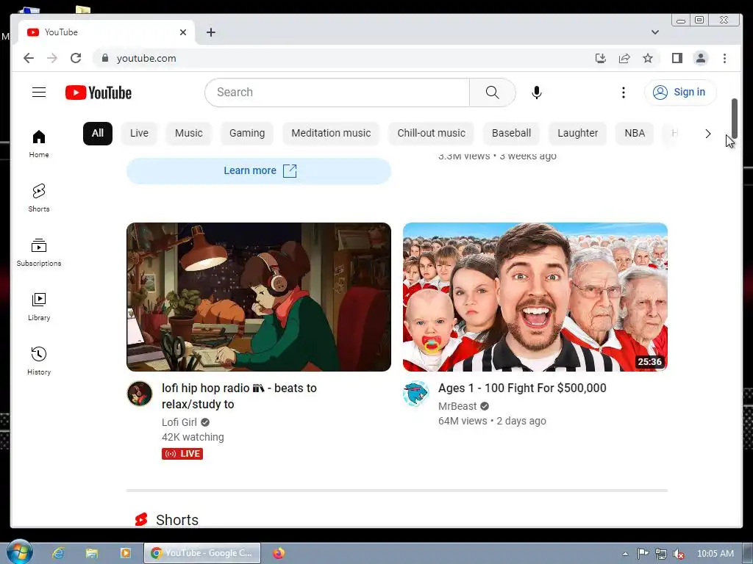753x564 pixels.
Task: Open a new tab with plus button
Action: 211,32
